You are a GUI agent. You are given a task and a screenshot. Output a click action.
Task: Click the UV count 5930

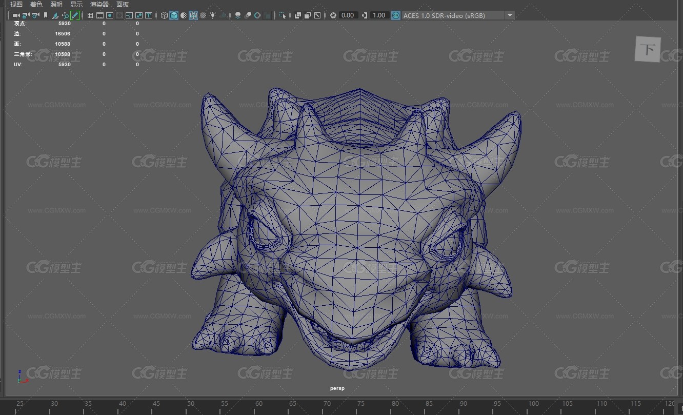pos(65,65)
